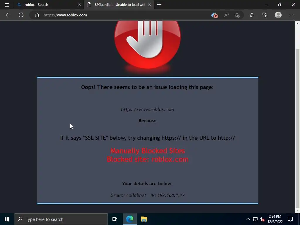Open File Explorer from taskbar

click(x=144, y=219)
